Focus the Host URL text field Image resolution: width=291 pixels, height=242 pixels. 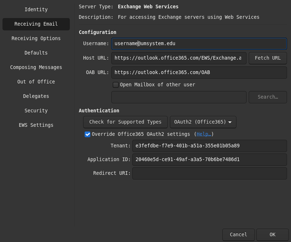179,58
